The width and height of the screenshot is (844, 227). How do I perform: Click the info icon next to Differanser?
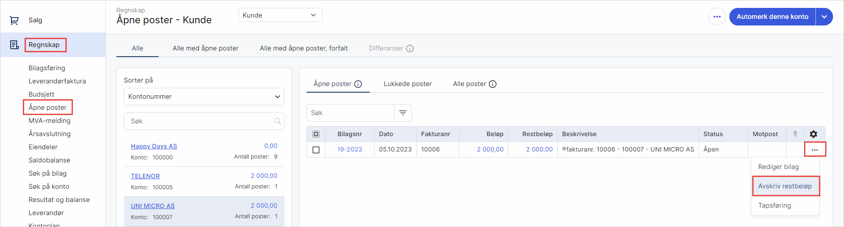[x=410, y=48]
